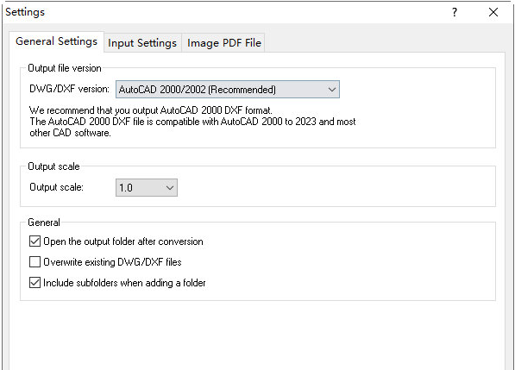Expand the AutoCAD version dropdown arrow
Screen dimensions: 515x370
coord(332,90)
